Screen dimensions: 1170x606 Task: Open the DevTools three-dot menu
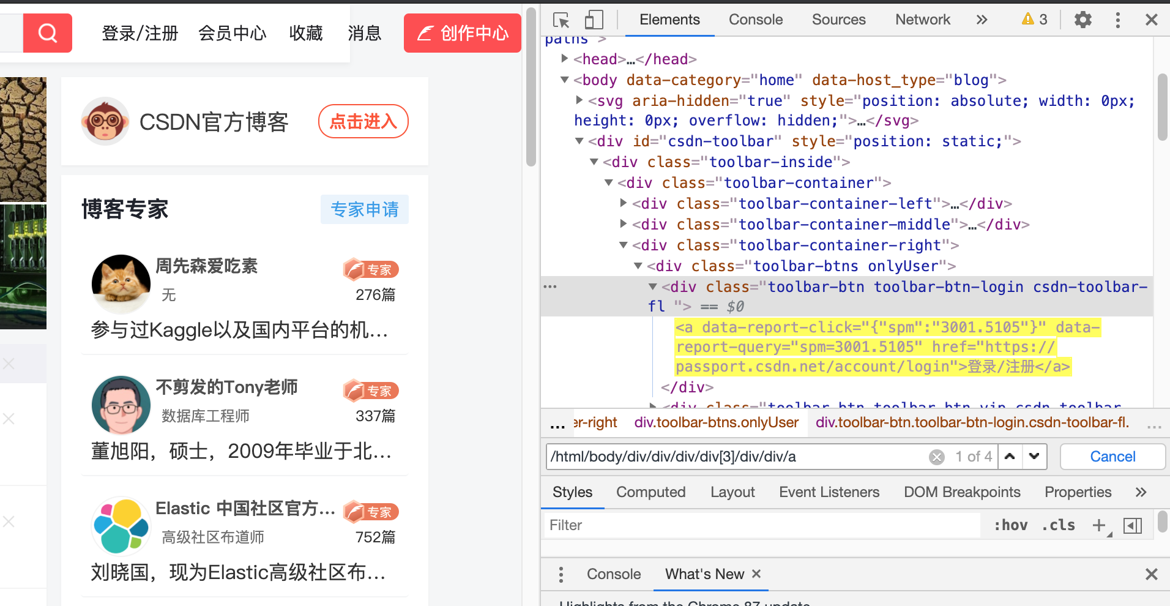(x=1117, y=20)
